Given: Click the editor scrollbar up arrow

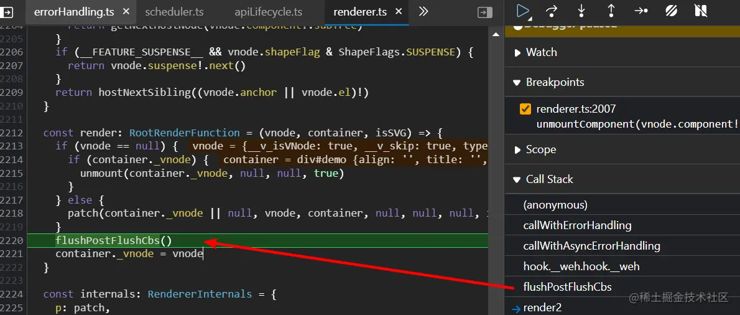Looking at the screenshot, I should (x=496, y=34).
